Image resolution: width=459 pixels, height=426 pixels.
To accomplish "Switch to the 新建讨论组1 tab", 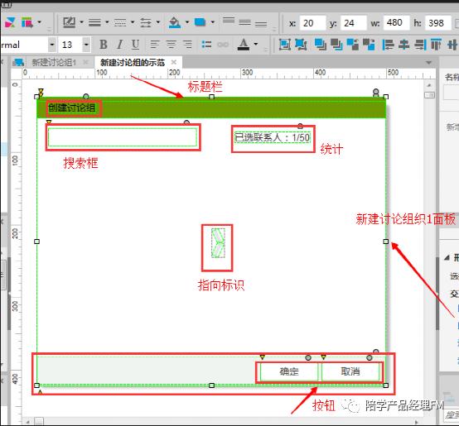I will [x=54, y=62].
